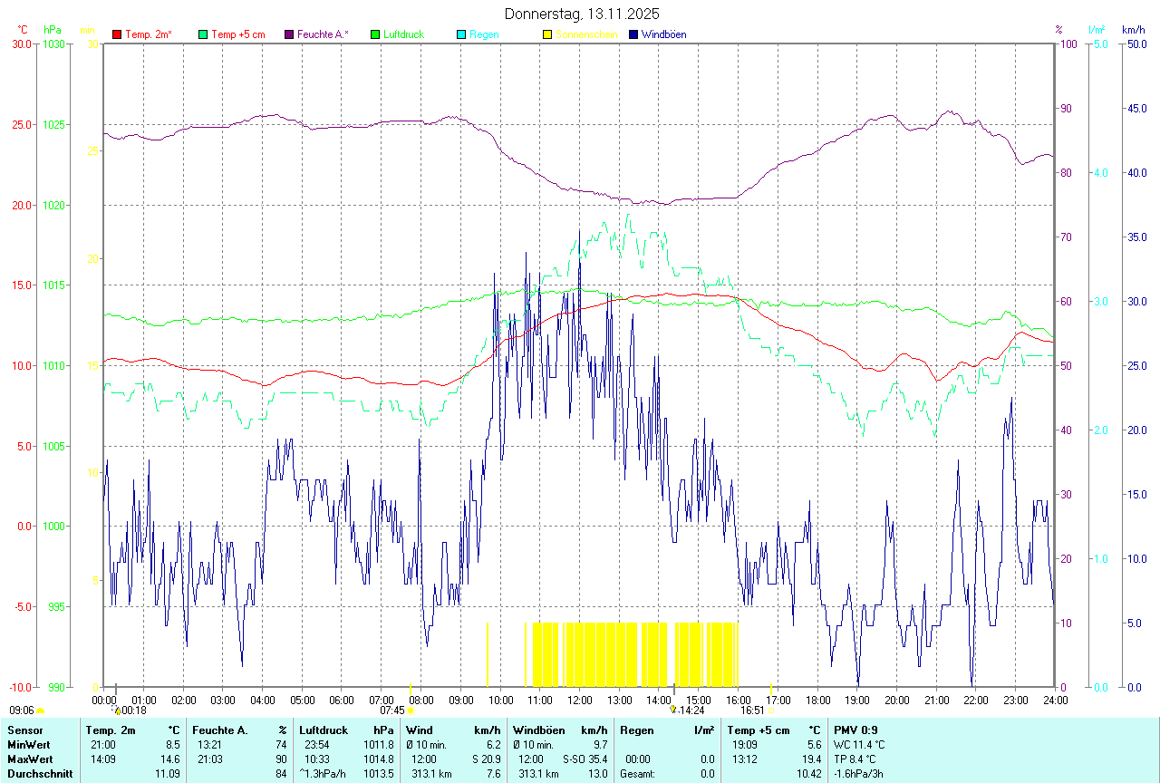Click the sunrise icon next to 07:45

[411, 711]
